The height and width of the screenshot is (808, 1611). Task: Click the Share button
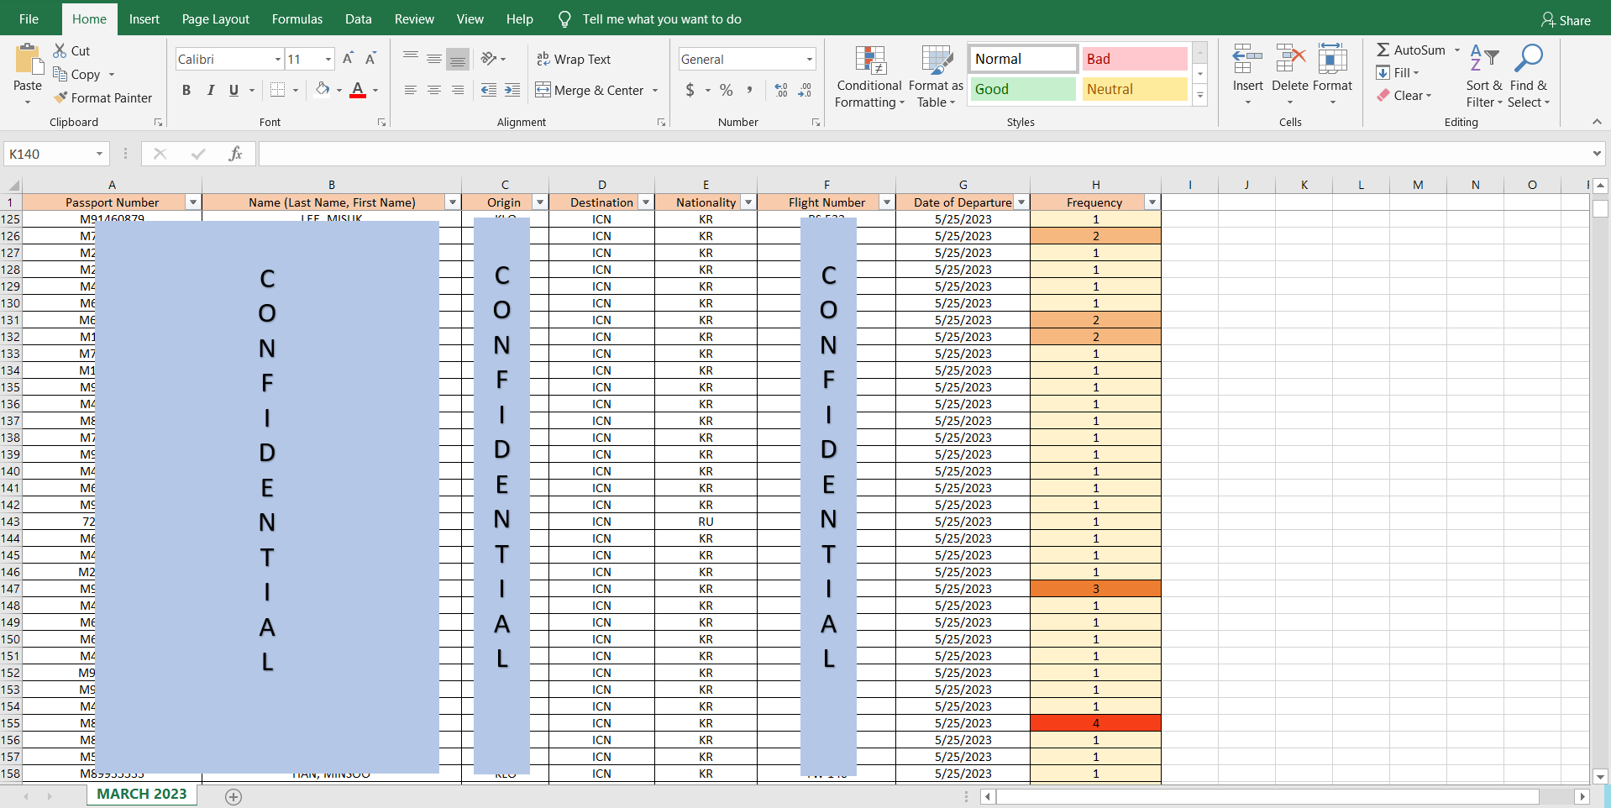coord(1566,19)
